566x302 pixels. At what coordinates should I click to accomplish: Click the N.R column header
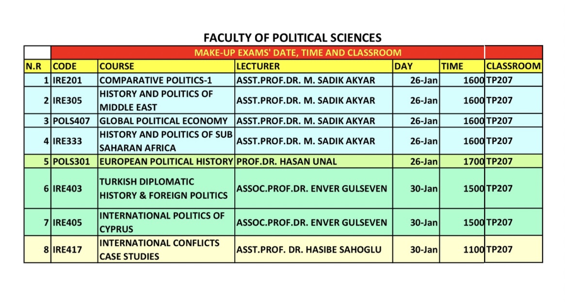point(37,66)
